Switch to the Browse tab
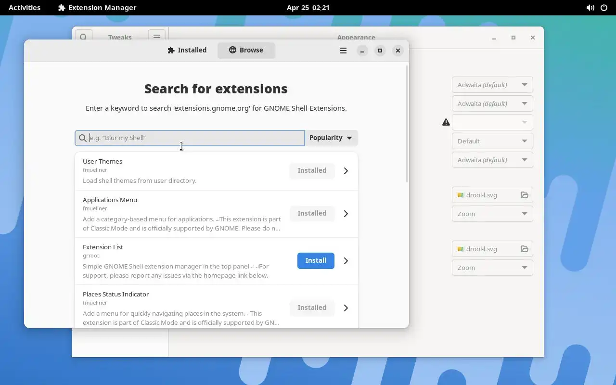This screenshot has height=385, width=616. pos(246,50)
